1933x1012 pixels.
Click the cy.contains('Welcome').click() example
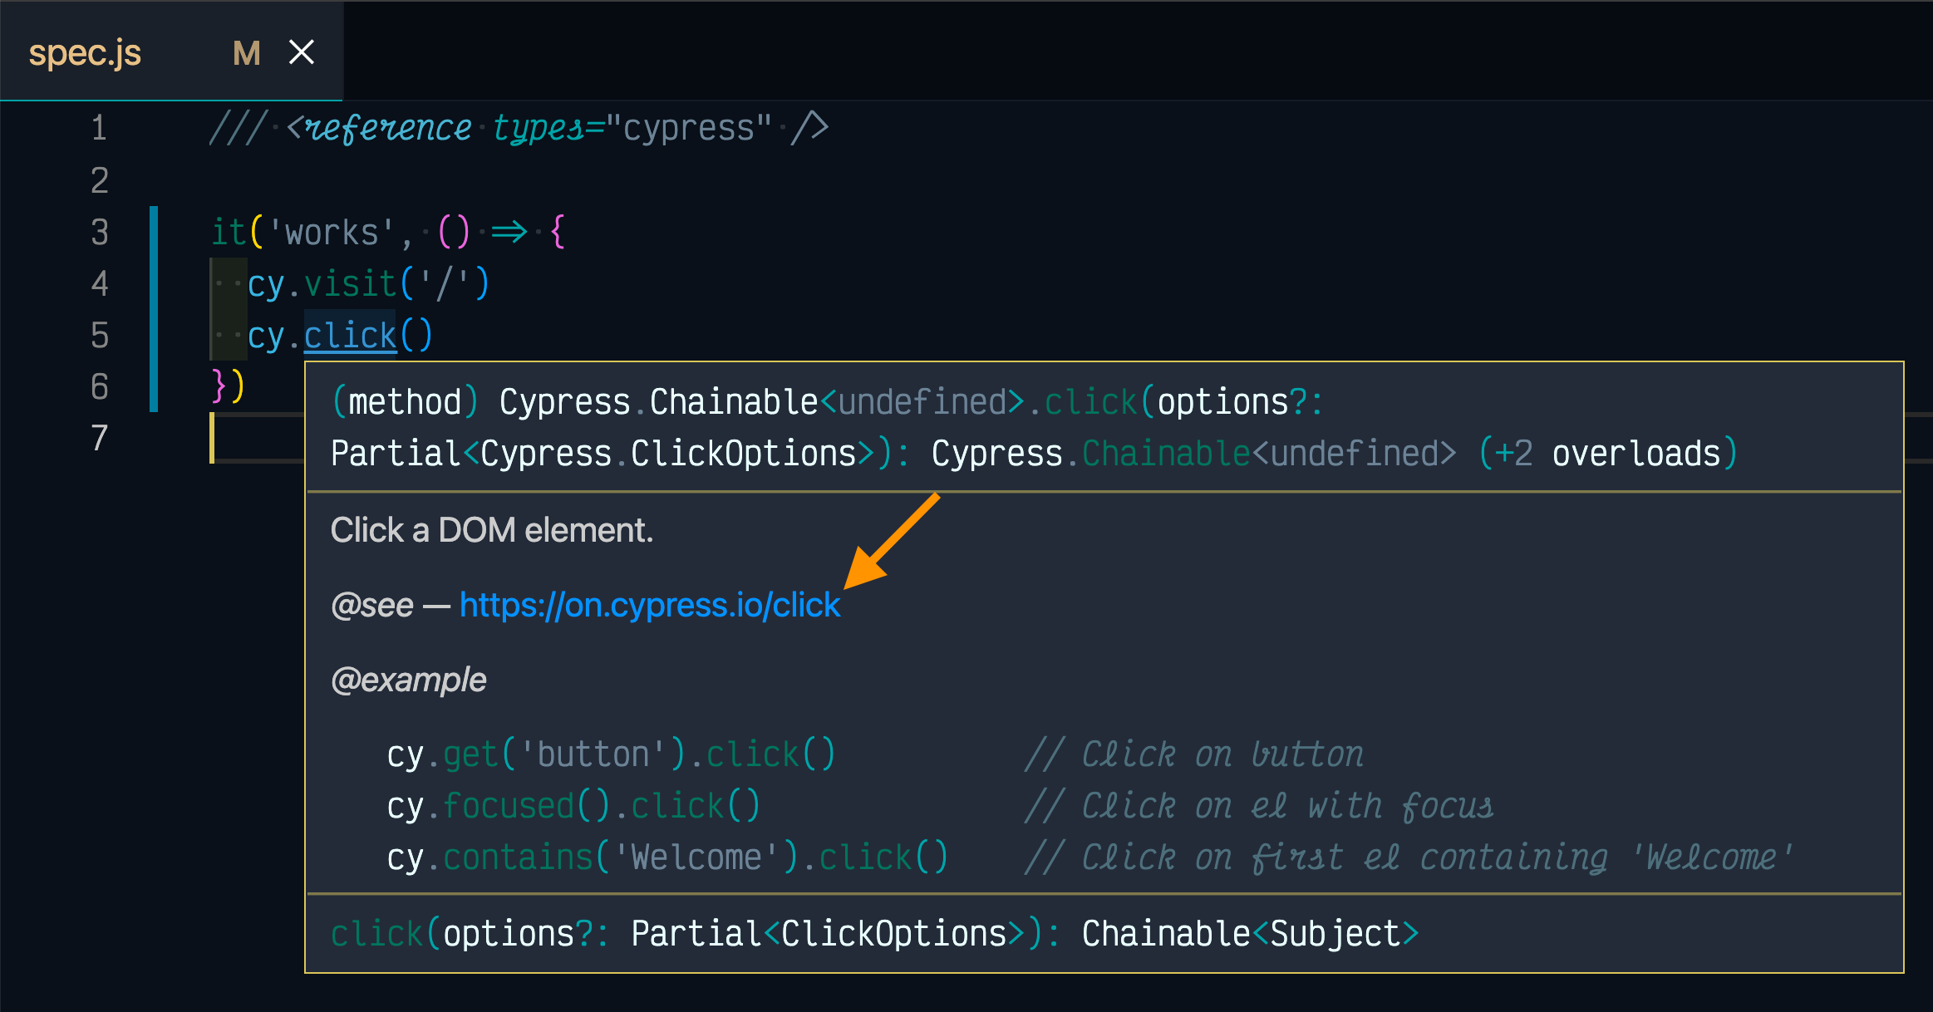666,857
